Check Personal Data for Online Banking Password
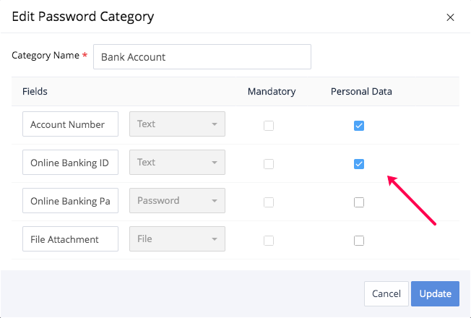Image resolution: width=471 pixels, height=318 pixels. (x=359, y=202)
